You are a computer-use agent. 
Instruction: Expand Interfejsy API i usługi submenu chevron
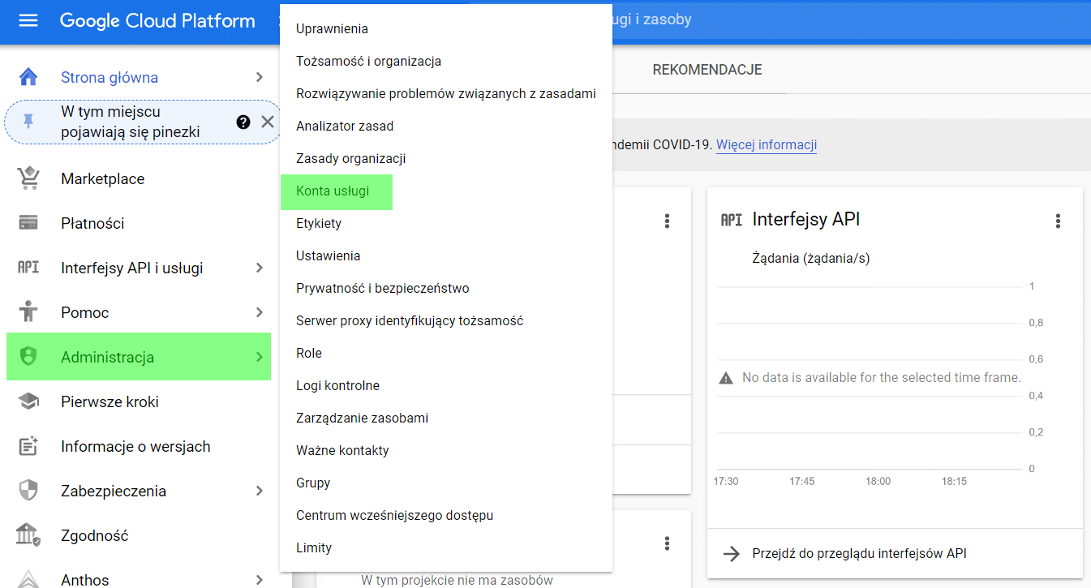pos(260,268)
